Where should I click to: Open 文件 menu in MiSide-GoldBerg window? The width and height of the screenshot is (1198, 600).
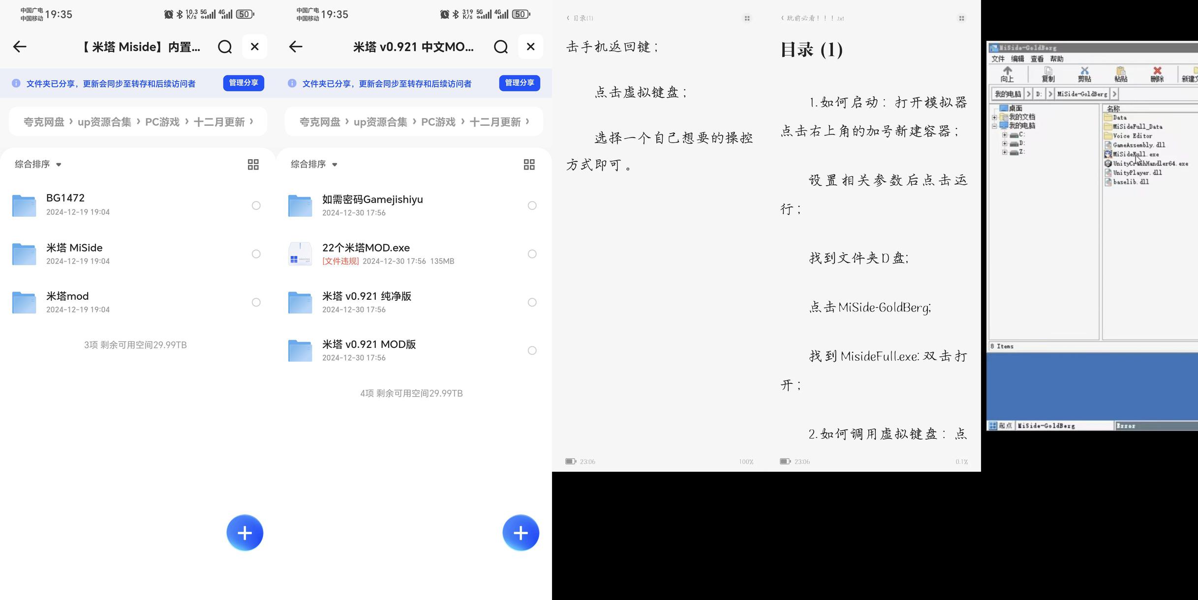pos(998,59)
